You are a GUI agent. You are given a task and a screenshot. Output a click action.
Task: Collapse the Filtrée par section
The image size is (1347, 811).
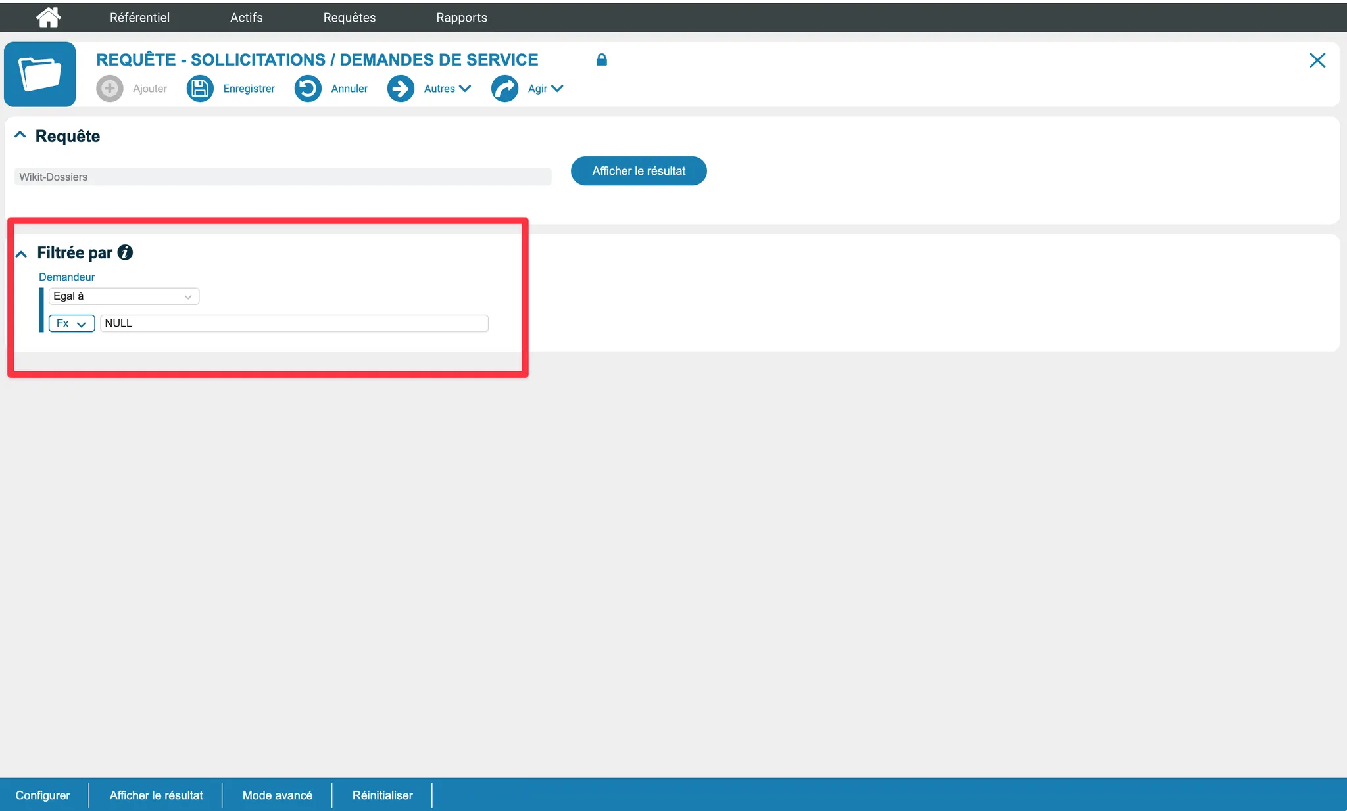pos(22,254)
